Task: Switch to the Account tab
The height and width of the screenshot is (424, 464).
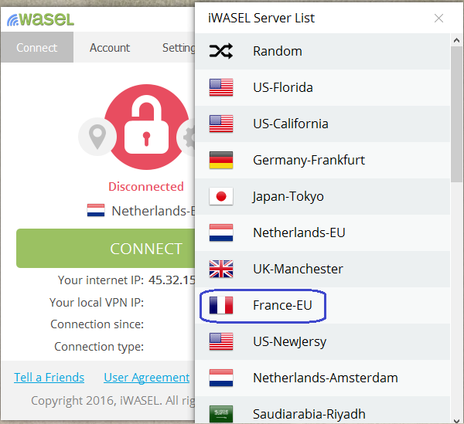Action: coord(110,47)
